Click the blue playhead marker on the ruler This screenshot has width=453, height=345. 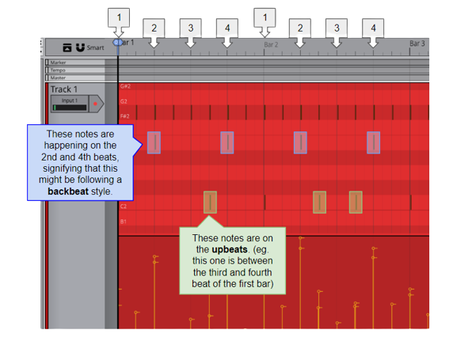(117, 43)
